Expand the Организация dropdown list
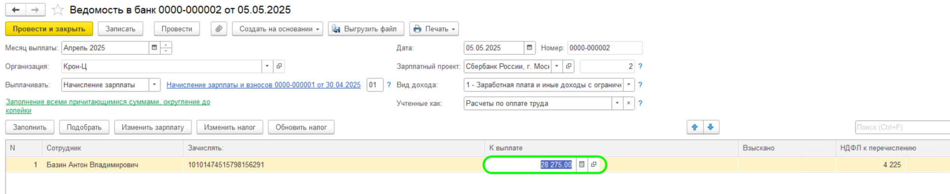 (267, 66)
